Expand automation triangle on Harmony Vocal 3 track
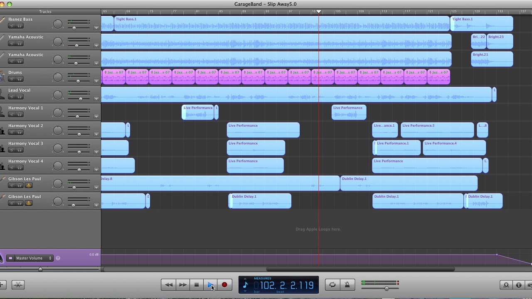Viewport: 532px width, 299px height. point(96,152)
